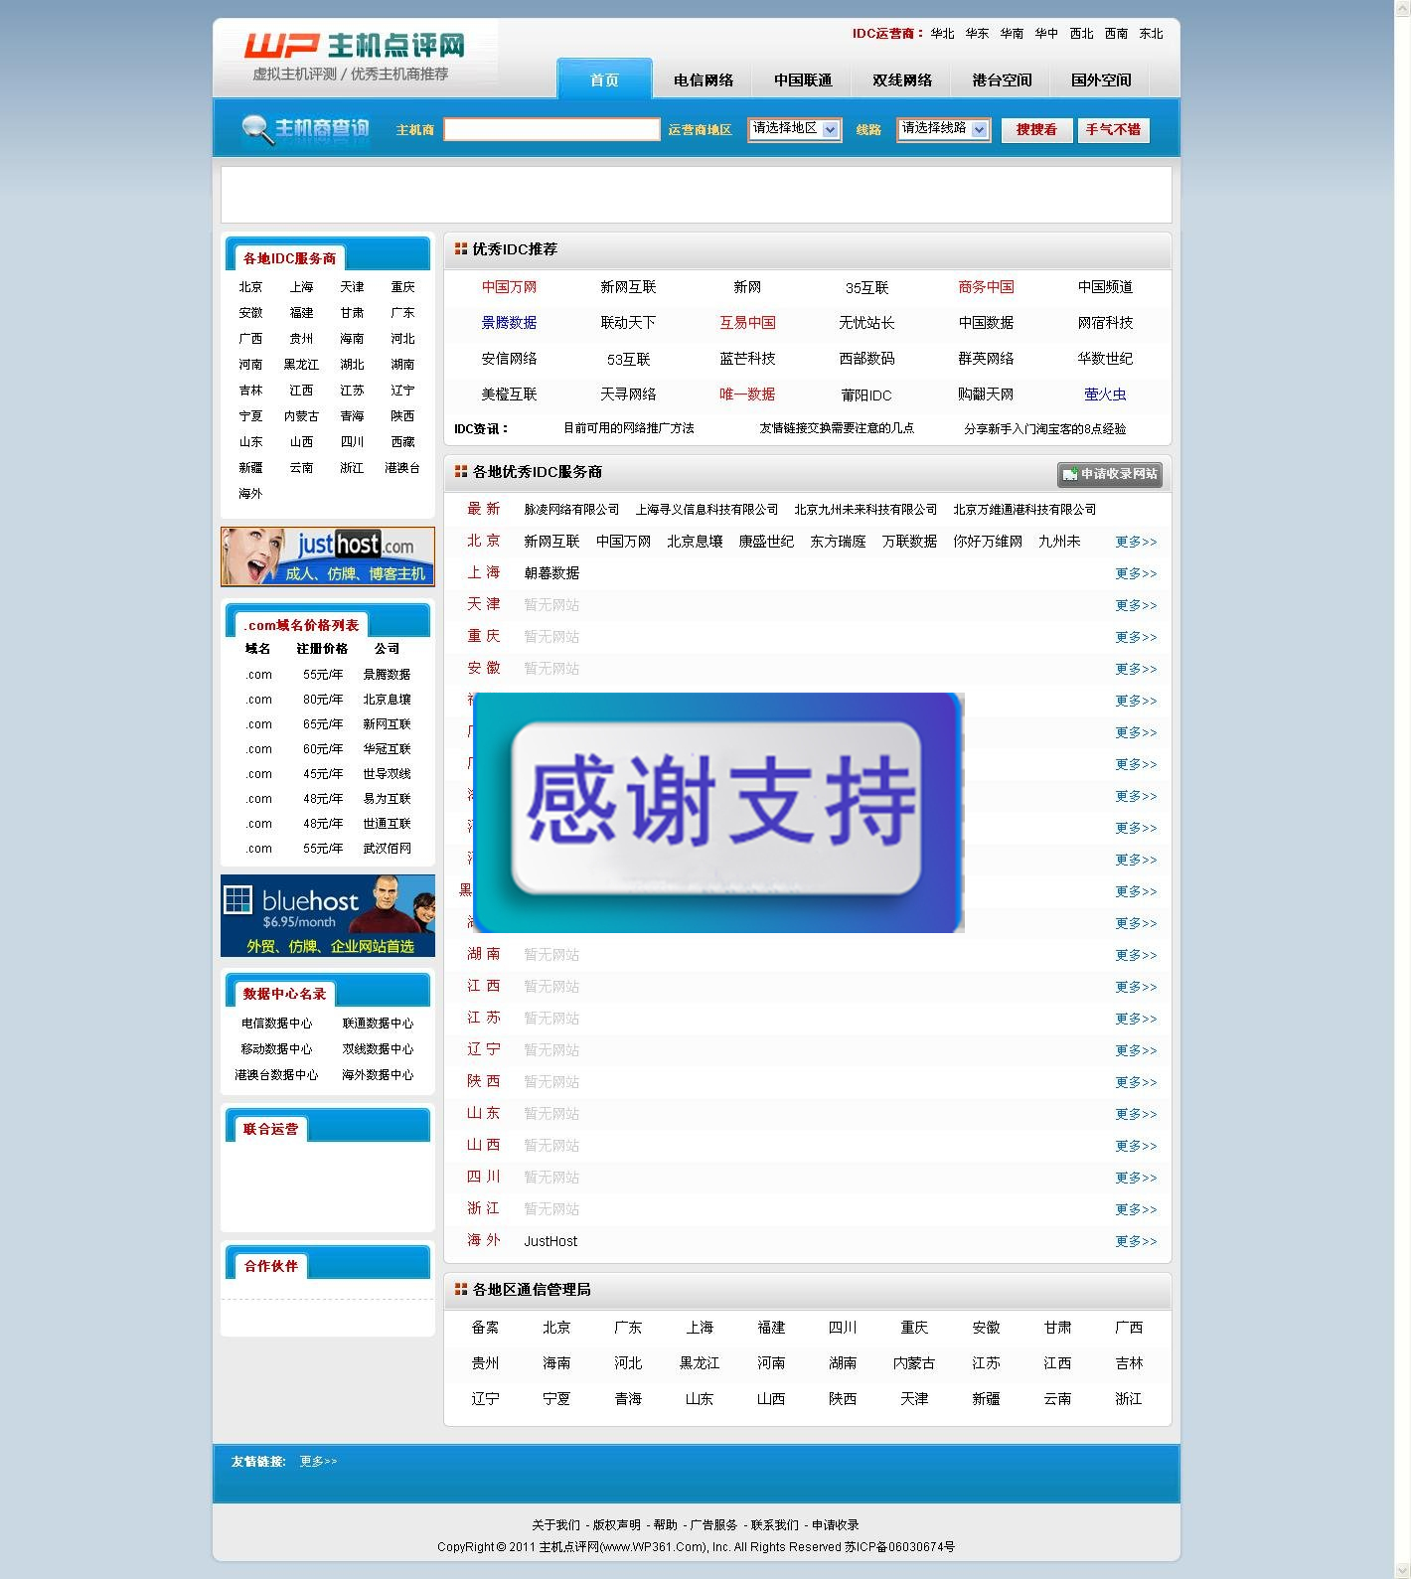The width and height of the screenshot is (1411, 1579).
Task: Open the 线路 line-type dropdown
Action: tap(943, 129)
